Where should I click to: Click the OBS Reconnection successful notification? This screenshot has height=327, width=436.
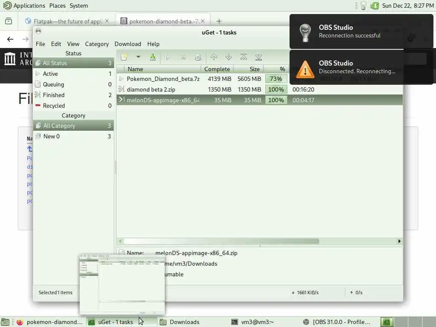361,32
